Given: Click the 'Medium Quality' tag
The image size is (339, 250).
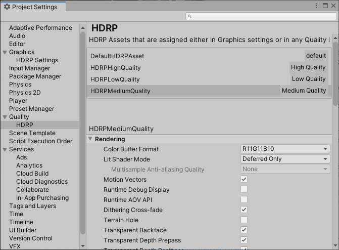Looking at the screenshot, I should click(x=304, y=91).
